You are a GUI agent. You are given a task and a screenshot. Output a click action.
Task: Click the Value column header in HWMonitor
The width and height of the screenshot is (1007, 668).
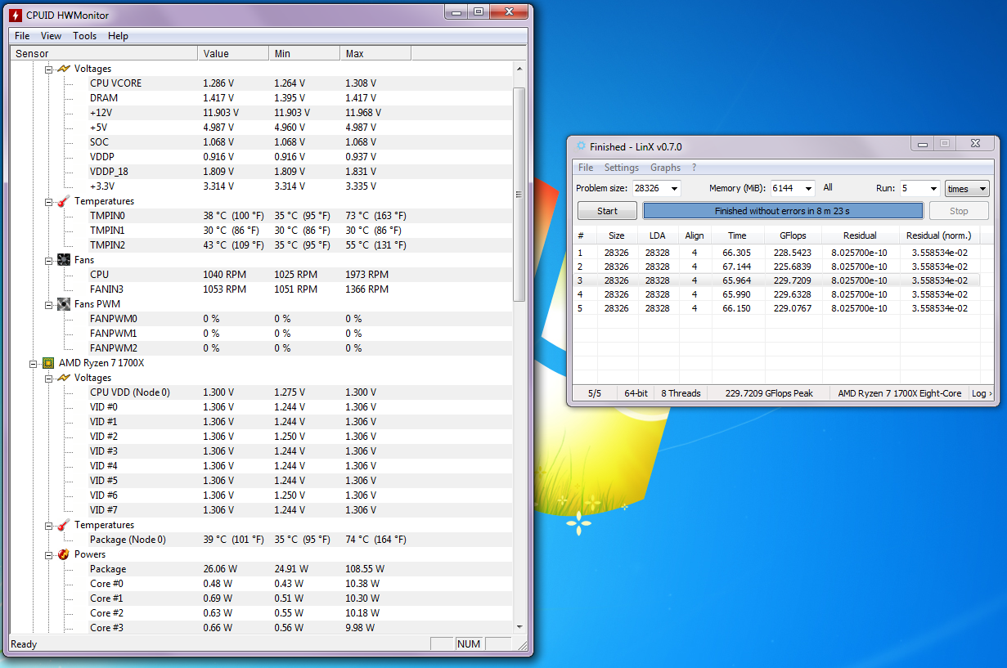(233, 54)
